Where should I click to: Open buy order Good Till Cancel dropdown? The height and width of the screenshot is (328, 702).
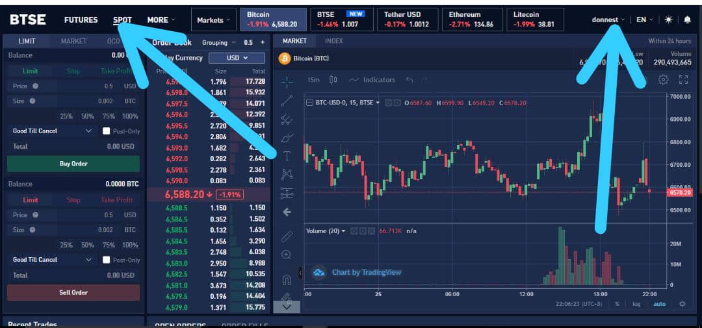53,131
